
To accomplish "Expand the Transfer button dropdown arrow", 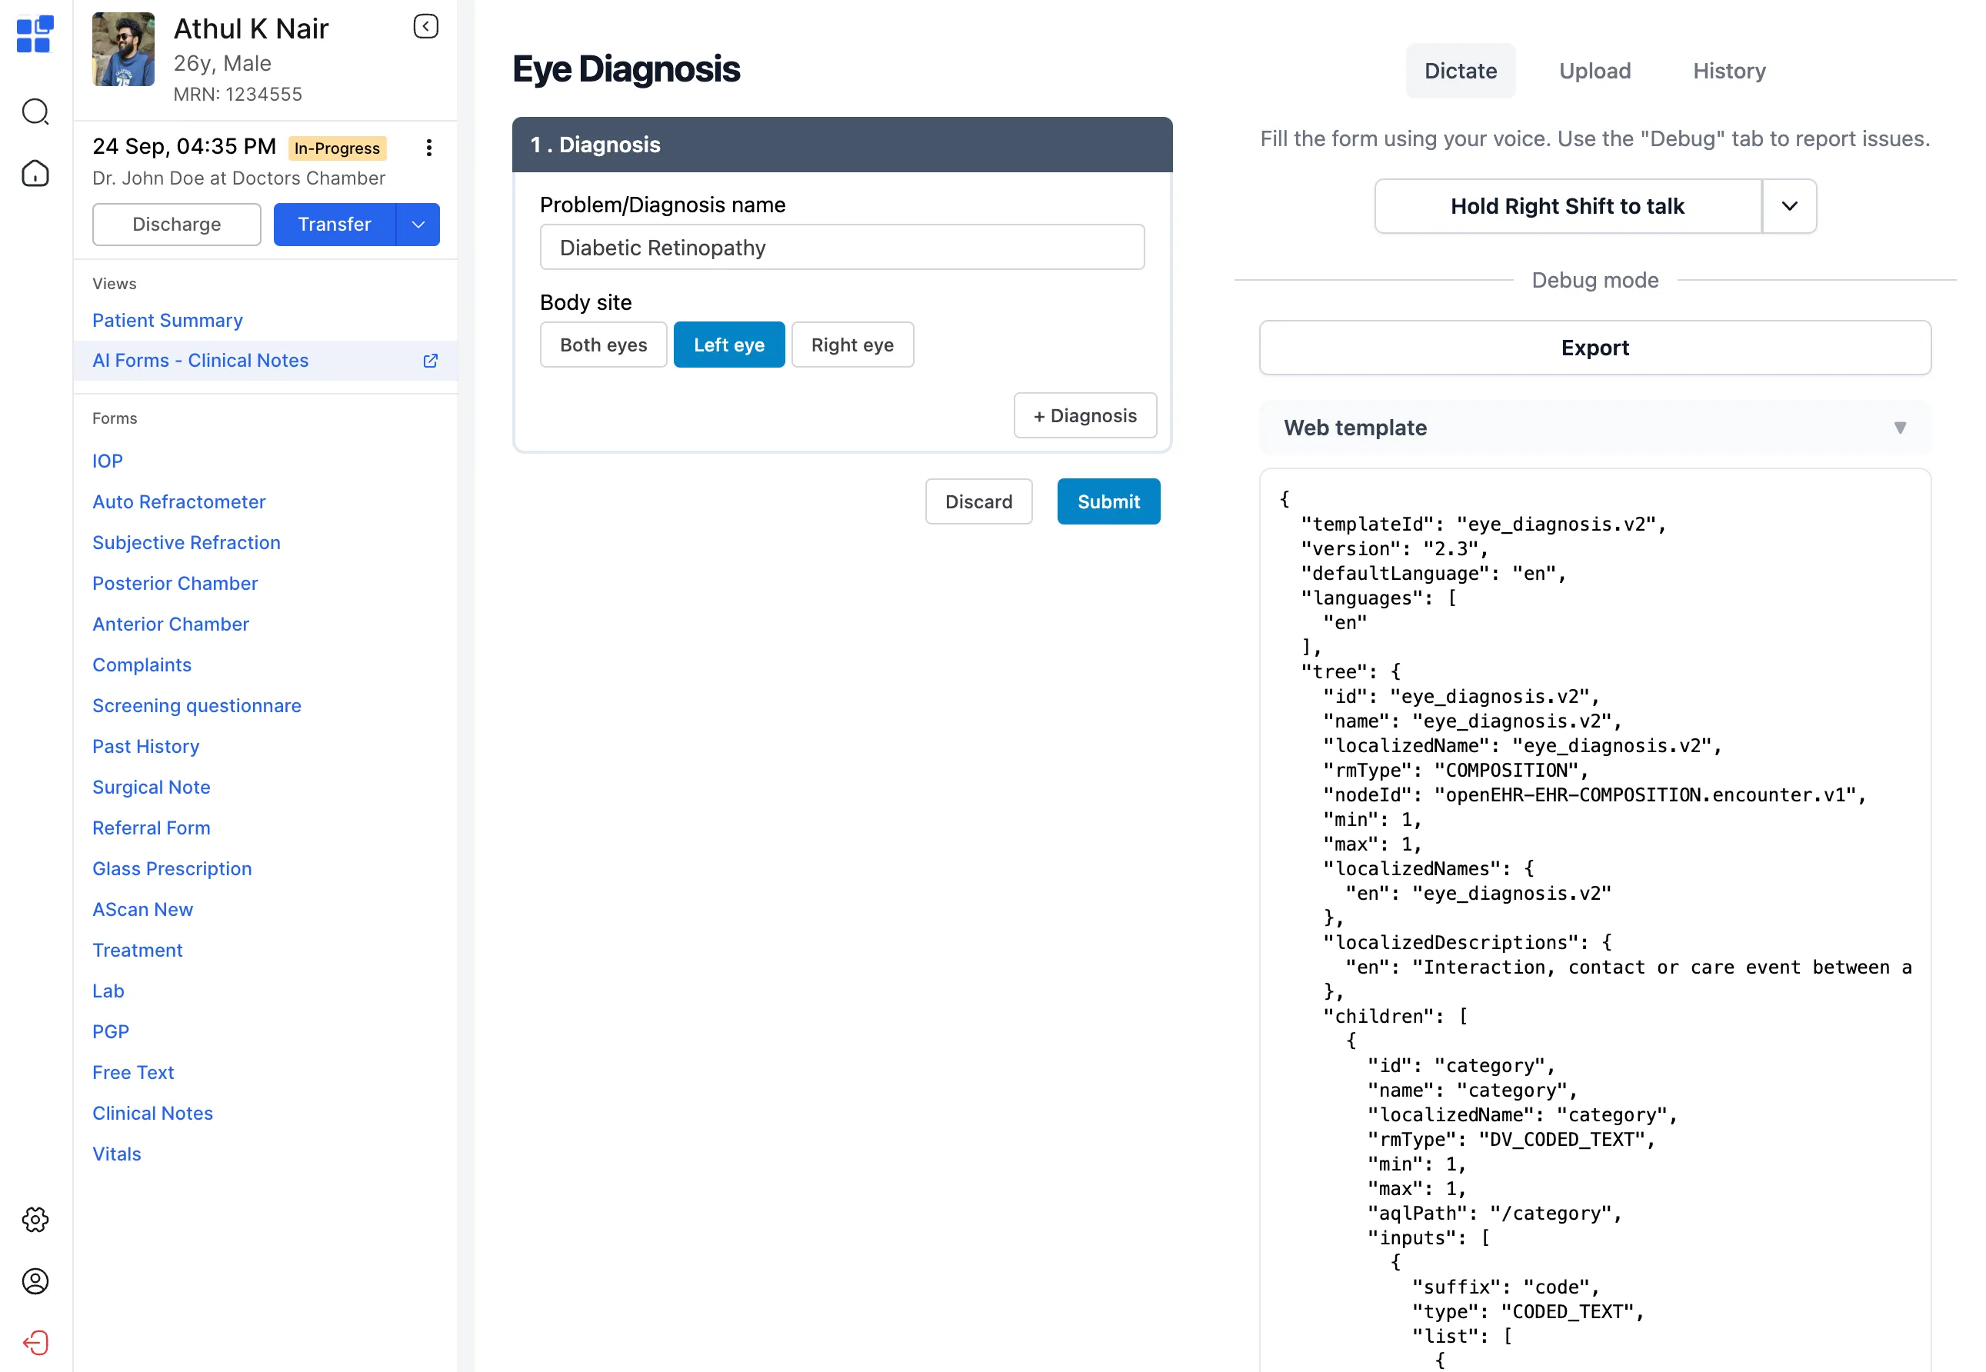I will (x=418, y=225).
